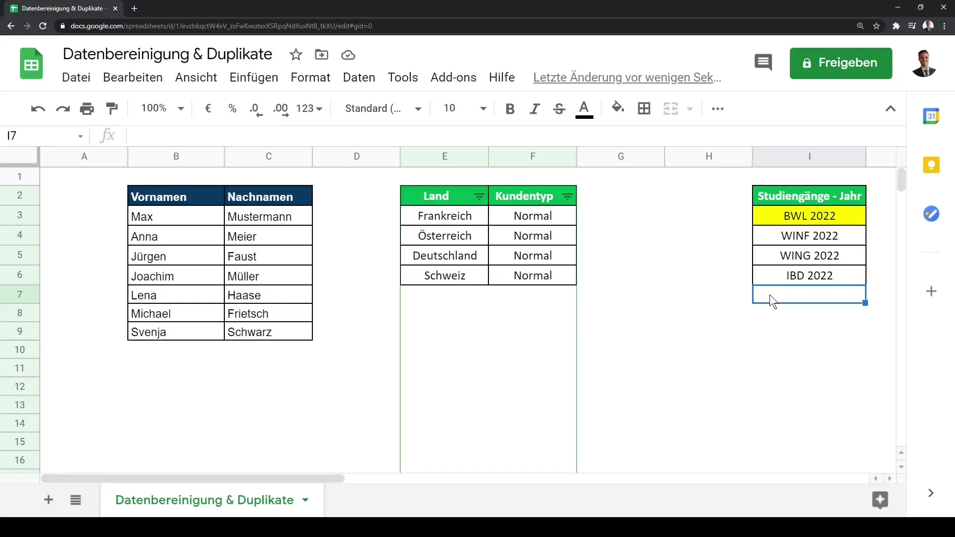Open the Einfügen menu
This screenshot has height=537, width=955.
tap(254, 78)
